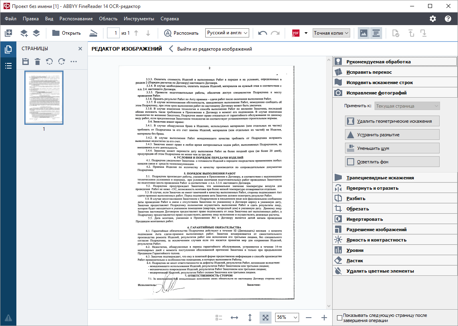Click the New OCR project icon
The image size is (458, 326).
8,33
